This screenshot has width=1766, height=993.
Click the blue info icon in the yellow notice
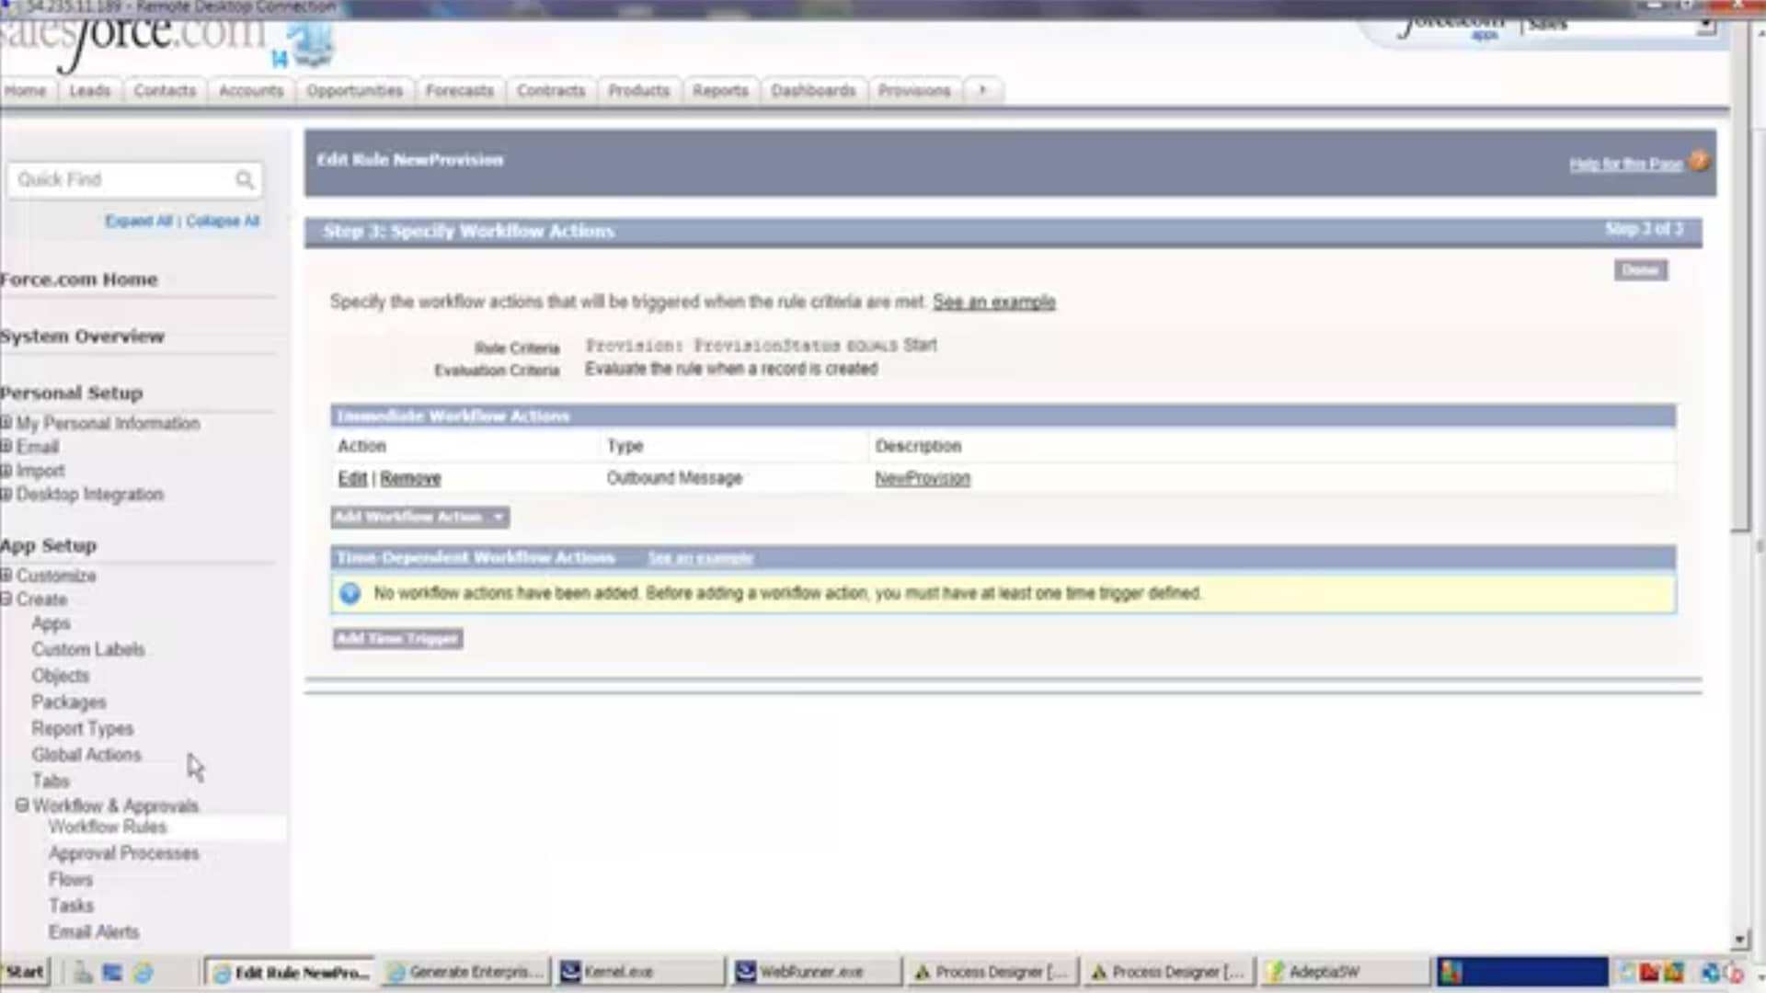[350, 594]
